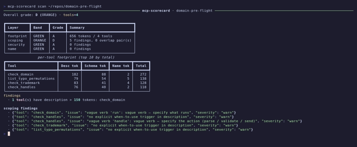
Task: Click the check_handles 'no explicit when-to-use' finding
Action: pos(121,117)
